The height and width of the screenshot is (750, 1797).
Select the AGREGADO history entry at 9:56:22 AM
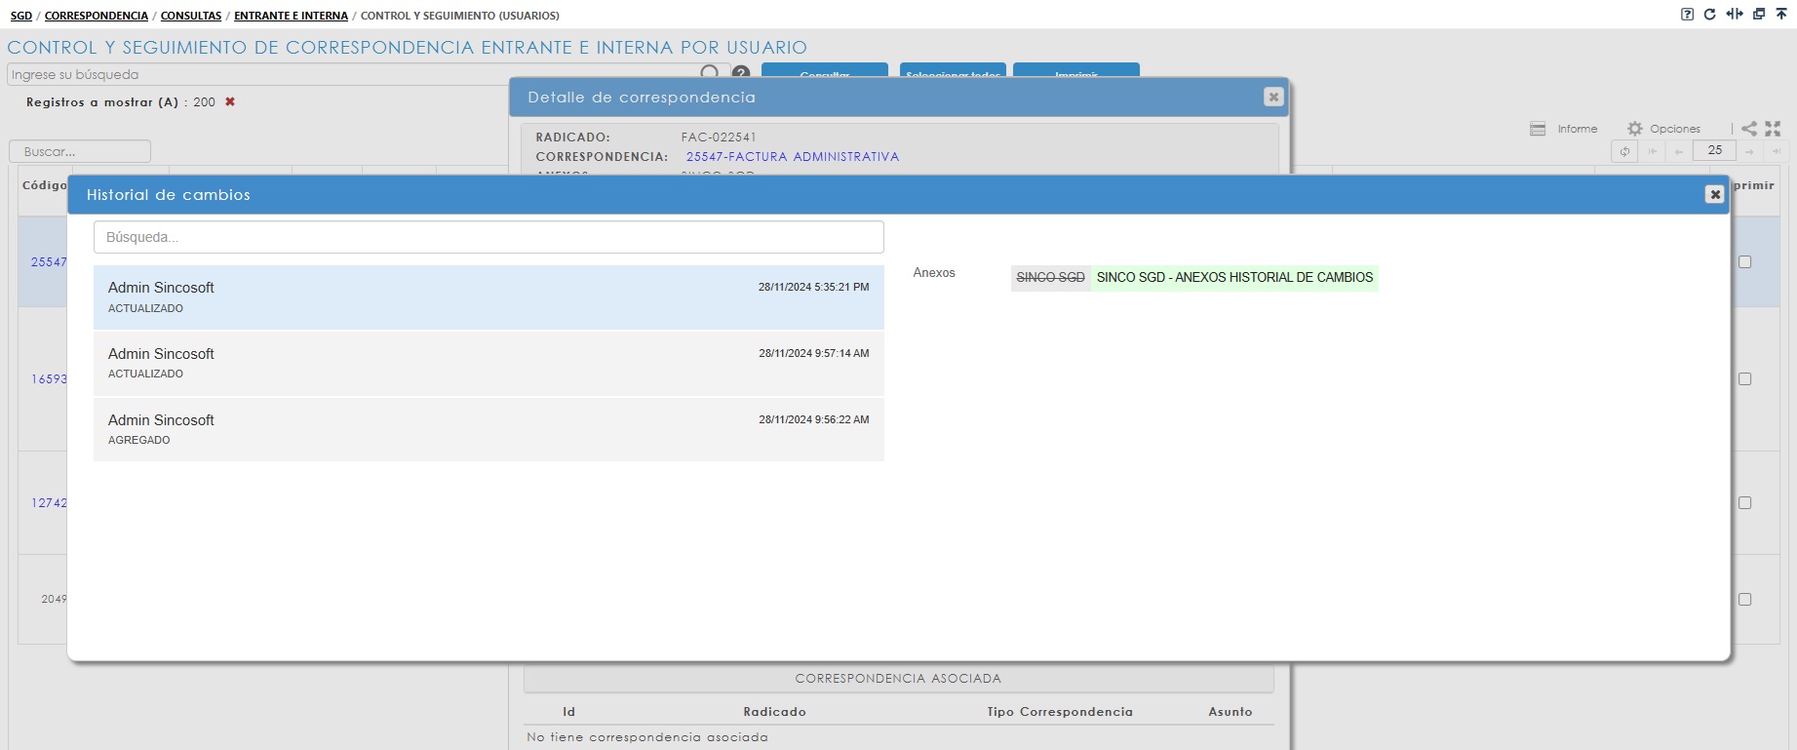[488, 429]
